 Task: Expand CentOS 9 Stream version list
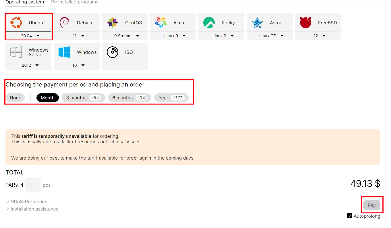coord(125,36)
